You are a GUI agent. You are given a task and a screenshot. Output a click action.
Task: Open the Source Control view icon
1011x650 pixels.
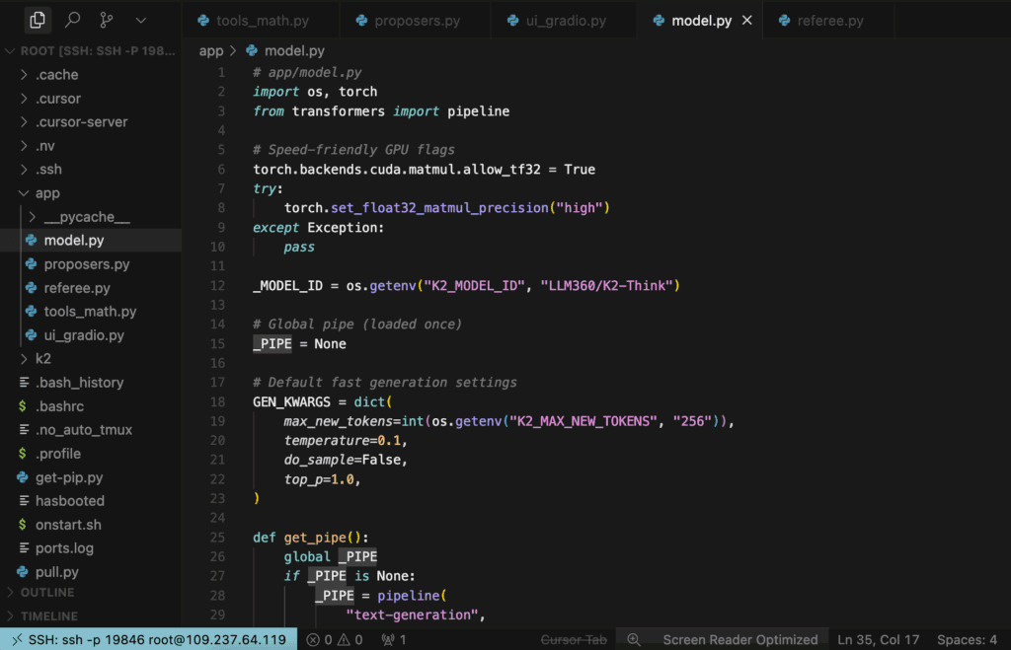pyautogui.click(x=106, y=20)
